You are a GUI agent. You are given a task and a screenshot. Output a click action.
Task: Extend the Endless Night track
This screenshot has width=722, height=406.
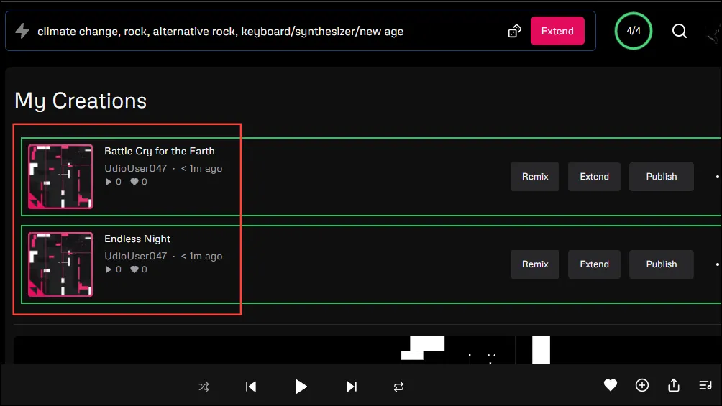point(594,264)
